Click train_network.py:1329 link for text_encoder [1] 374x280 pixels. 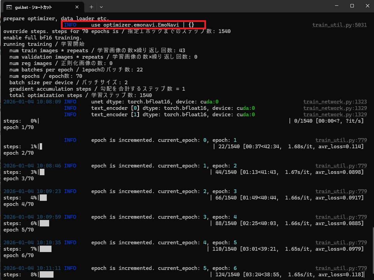coord(335,115)
